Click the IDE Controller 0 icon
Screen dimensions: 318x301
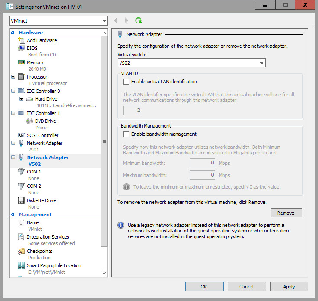[21, 91]
